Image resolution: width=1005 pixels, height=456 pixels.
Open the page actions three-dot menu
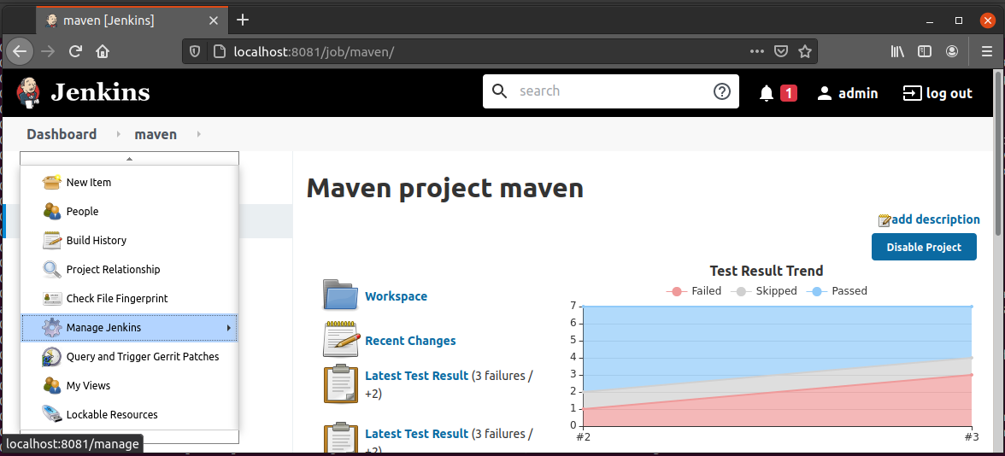tap(757, 51)
